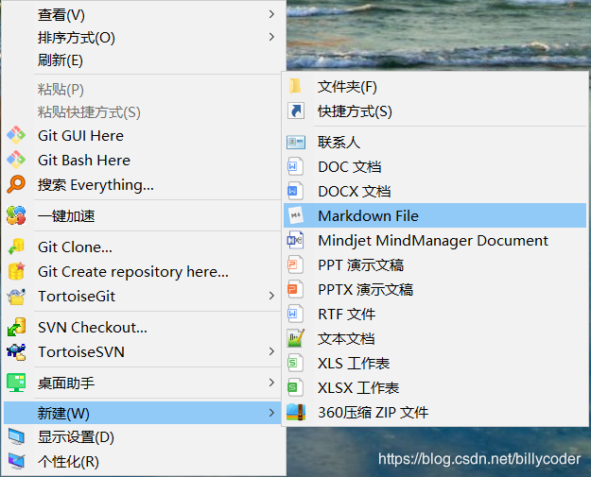Expand the 排序方式(O) submenu arrow
The image size is (591, 477).
point(271,37)
